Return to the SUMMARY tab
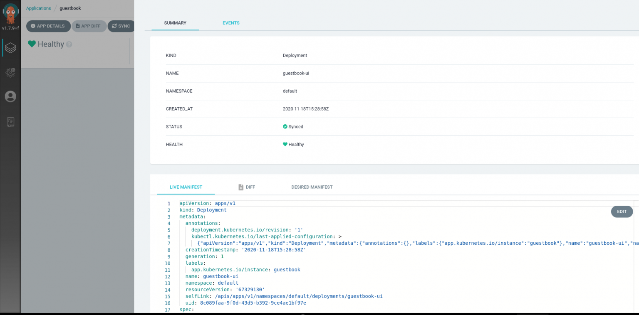This screenshot has height=315, width=639. [x=175, y=23]
